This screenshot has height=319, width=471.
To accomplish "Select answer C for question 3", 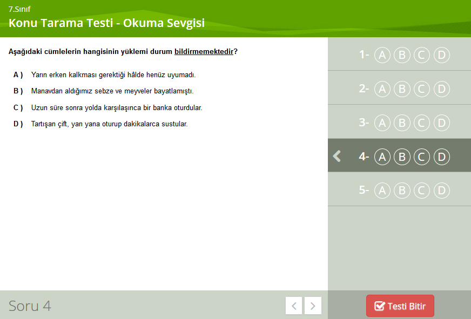I will click(x=422, y=123).
